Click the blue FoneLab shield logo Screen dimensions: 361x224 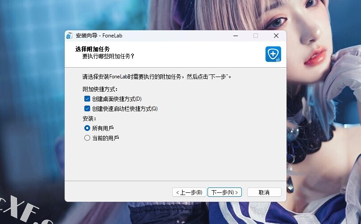click(x=273, y=54)
